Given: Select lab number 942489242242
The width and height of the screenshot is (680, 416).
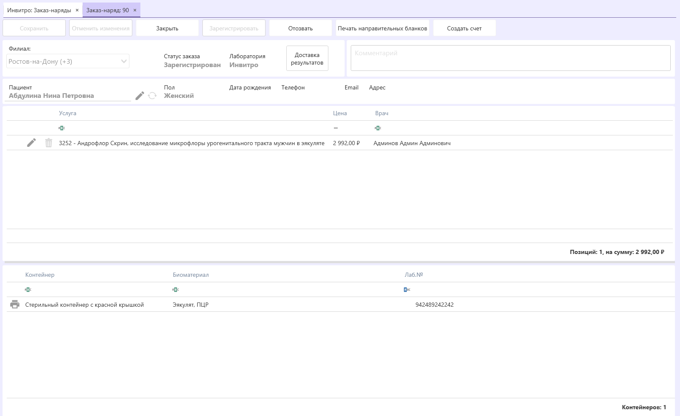Looking at the screenshot, I should 435,305.
